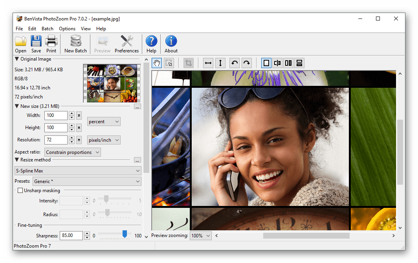Open the Edit menu

click(32, 29)
